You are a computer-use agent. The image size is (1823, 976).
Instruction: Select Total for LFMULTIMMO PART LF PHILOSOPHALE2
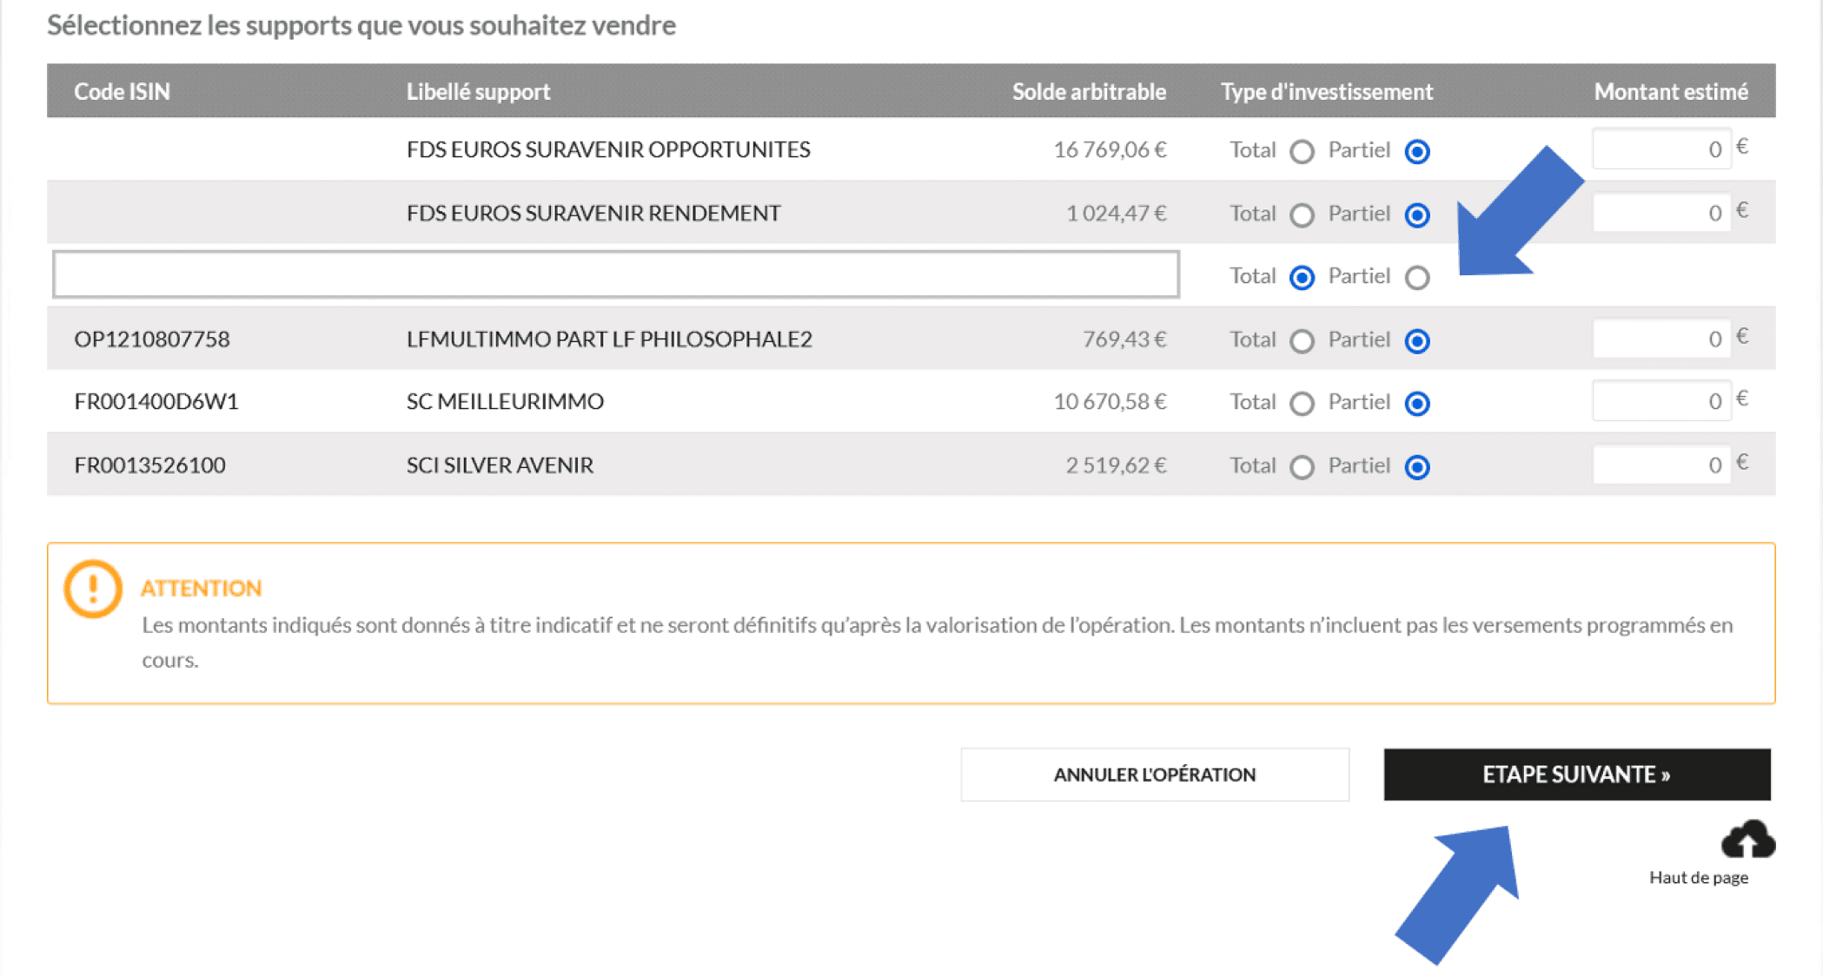click(x=1301, y=341)
